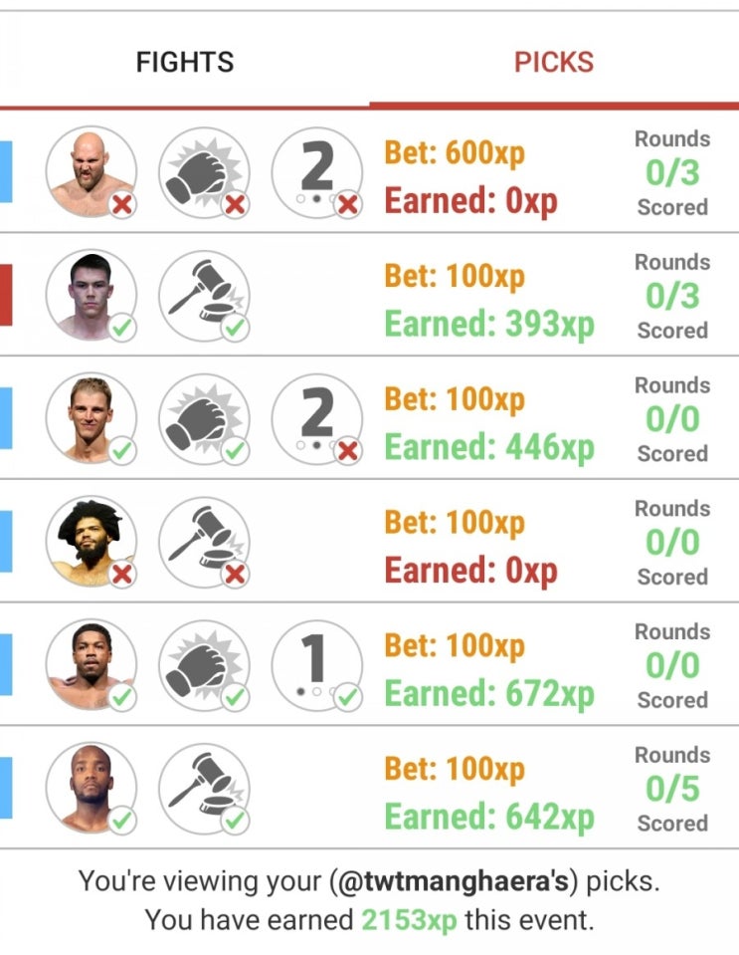The height and width of the screenshot is (955, 739).
Task: Switch to the FIGHTS tab
Action: [x=184, y=62]
